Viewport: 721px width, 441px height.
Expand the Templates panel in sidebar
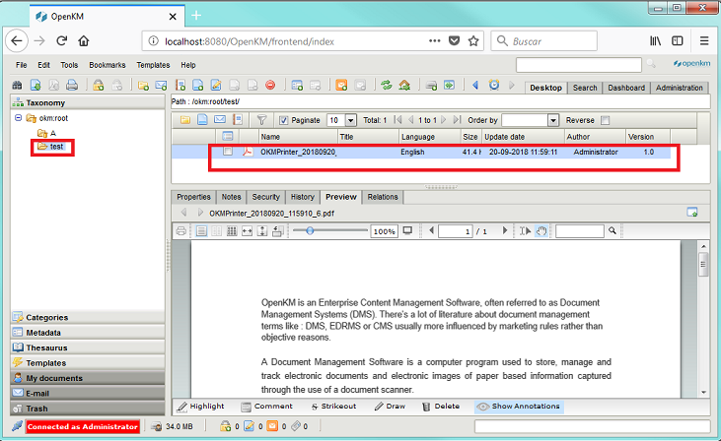click(x=88, y=362)
